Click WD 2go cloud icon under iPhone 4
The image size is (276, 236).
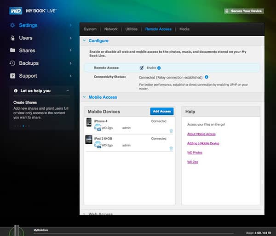98,127
